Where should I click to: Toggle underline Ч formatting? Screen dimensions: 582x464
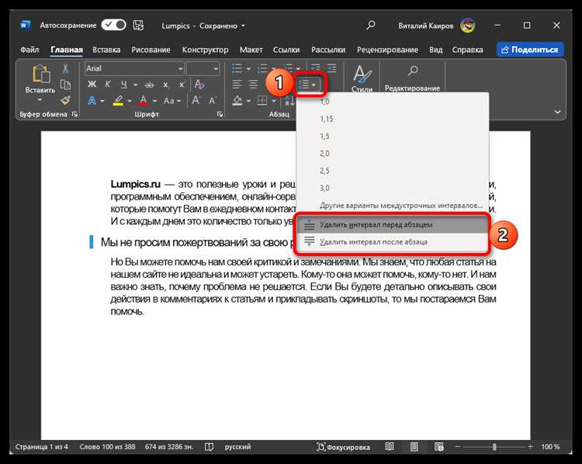(124, 85)
